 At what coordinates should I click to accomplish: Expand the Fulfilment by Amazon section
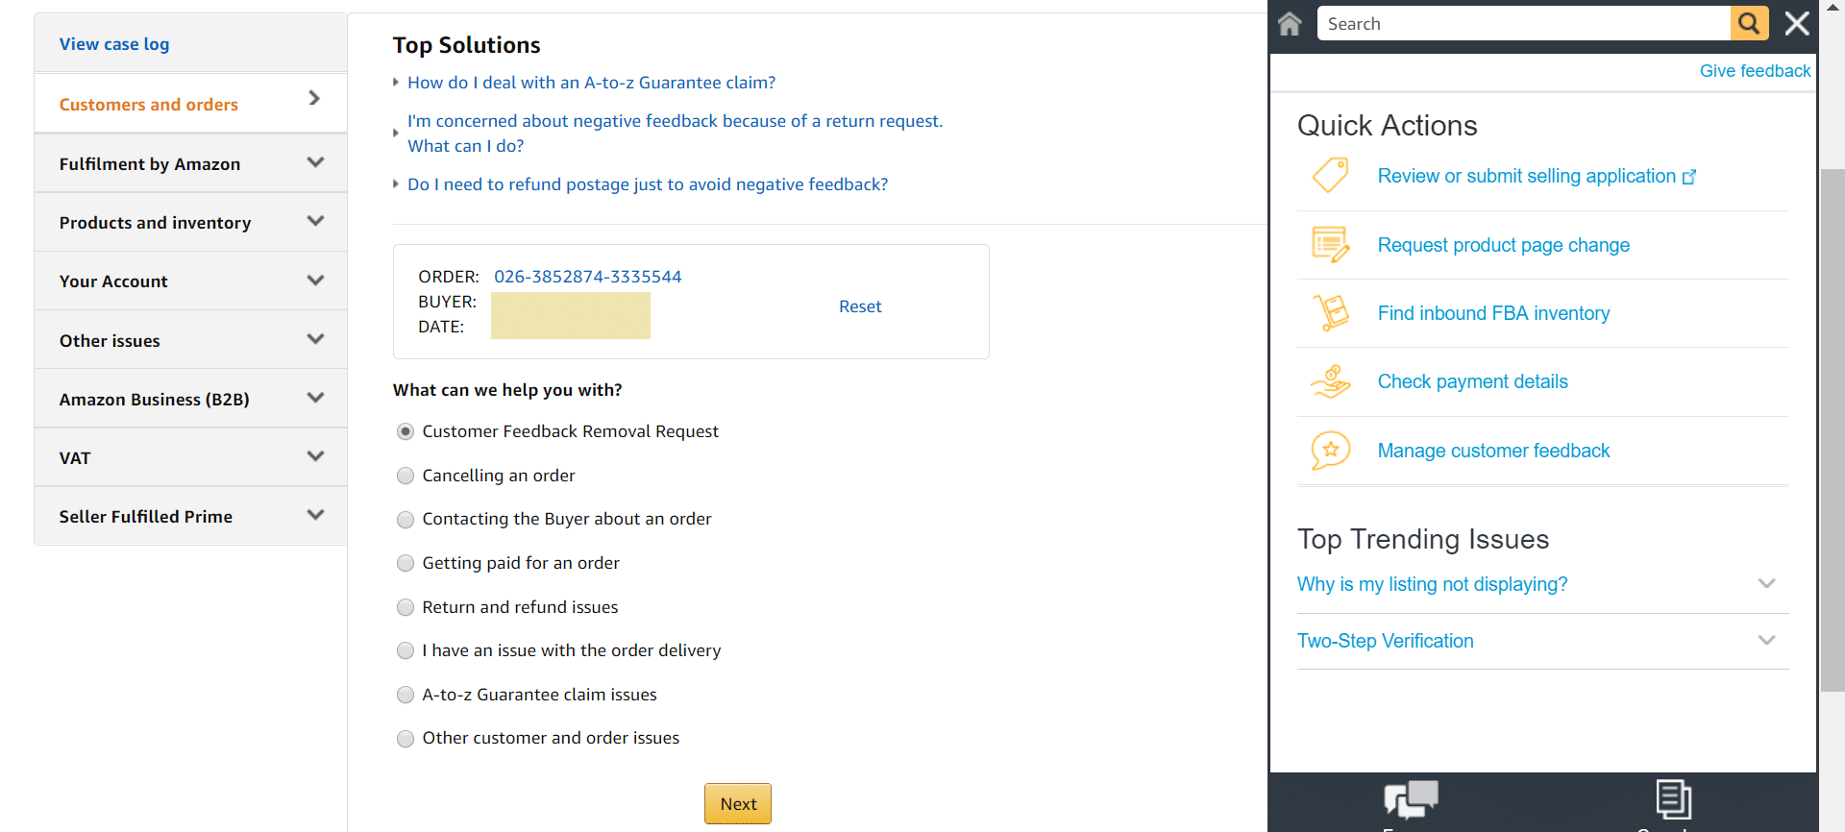190,164
